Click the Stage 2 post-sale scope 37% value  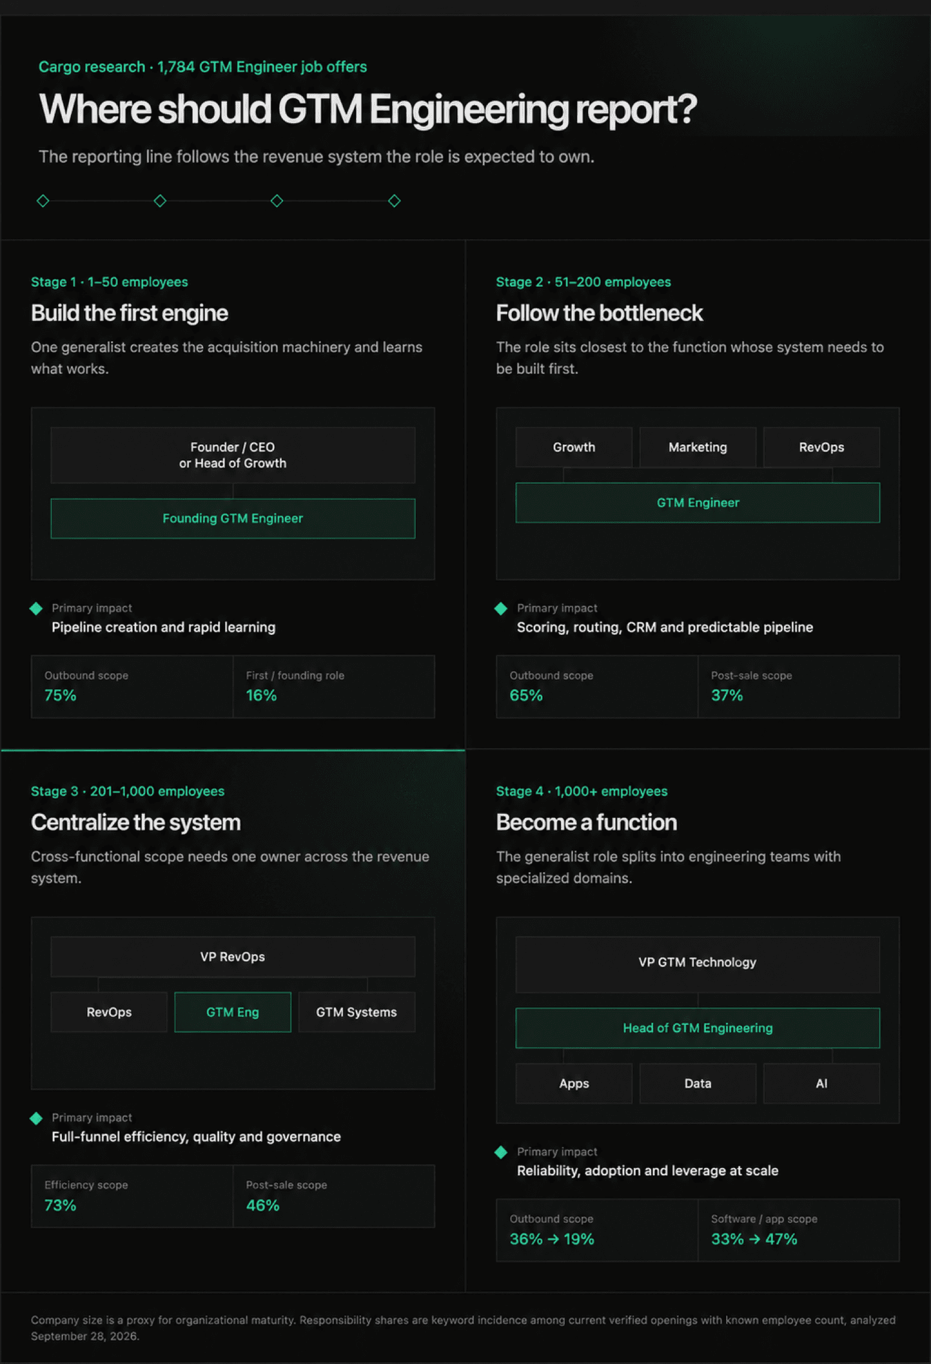pos(727,696)
